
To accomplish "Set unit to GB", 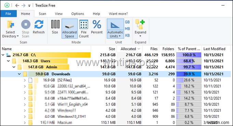I will [127, 22].
